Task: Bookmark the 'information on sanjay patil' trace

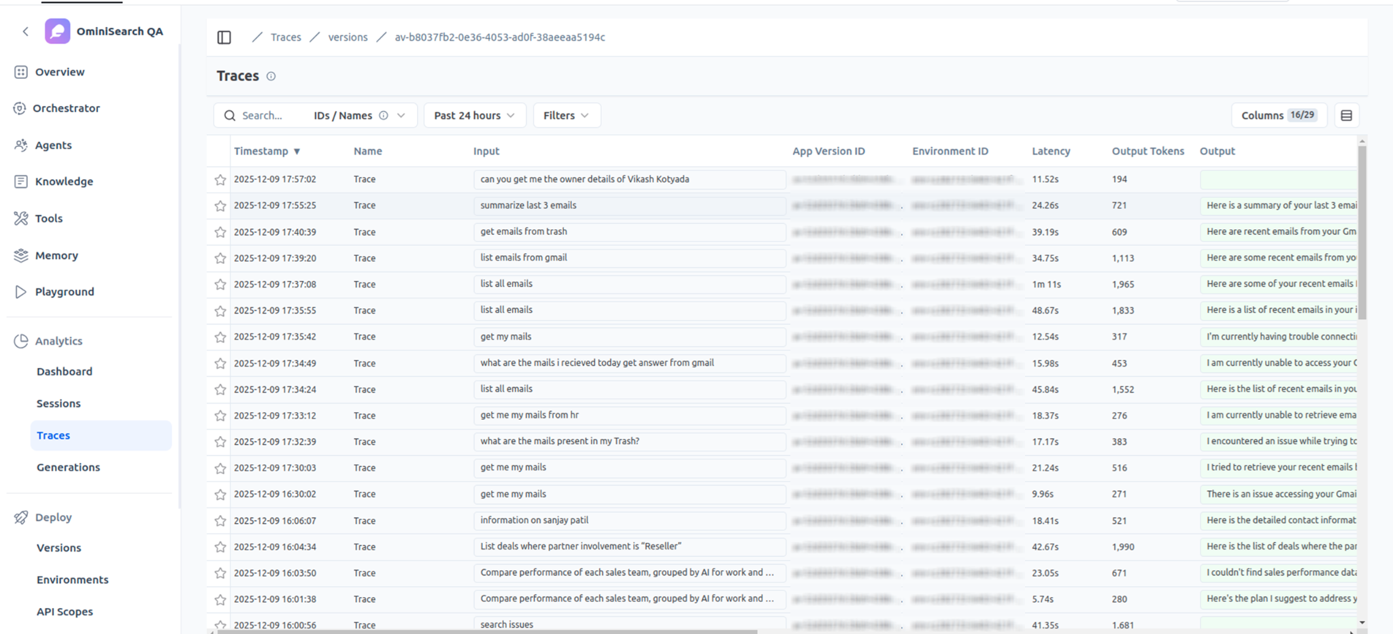Action: (x=220, y=521)
